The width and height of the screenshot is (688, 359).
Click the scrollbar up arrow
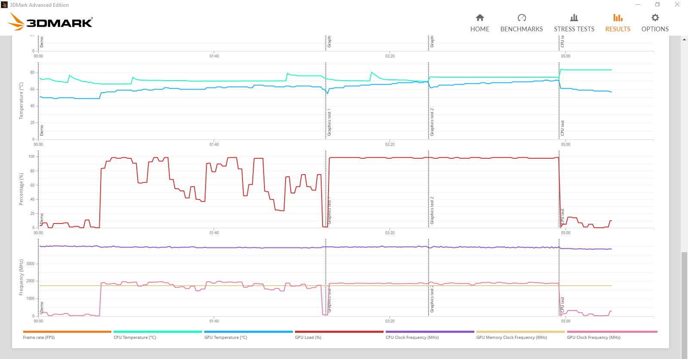(x=684, y=39)
